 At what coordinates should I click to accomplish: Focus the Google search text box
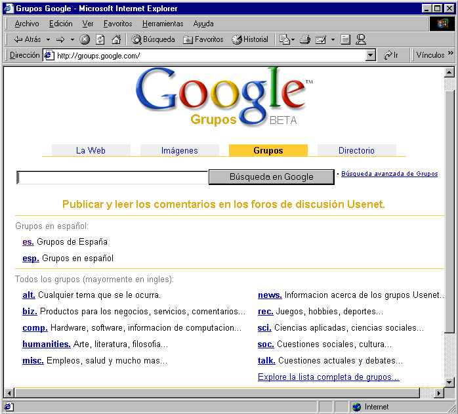click(x=112, y=177)
